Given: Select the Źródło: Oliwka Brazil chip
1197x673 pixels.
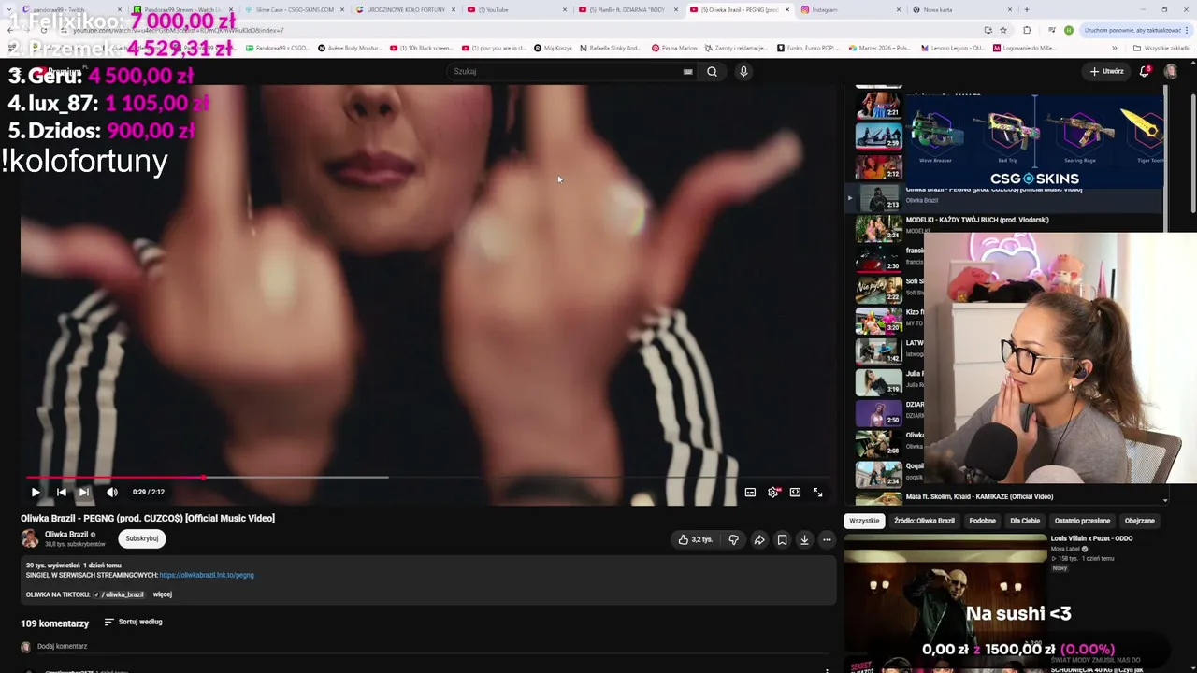Looking at the screenshot, I should coord(924,521).
